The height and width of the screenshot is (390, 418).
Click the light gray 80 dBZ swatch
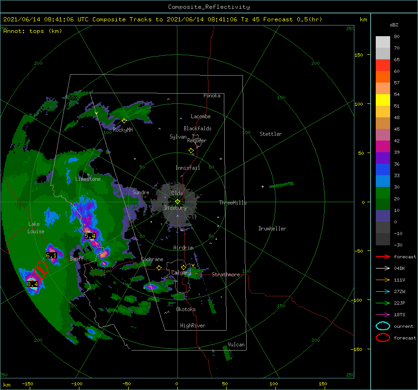pyautogui.click(x=383, y=42)
